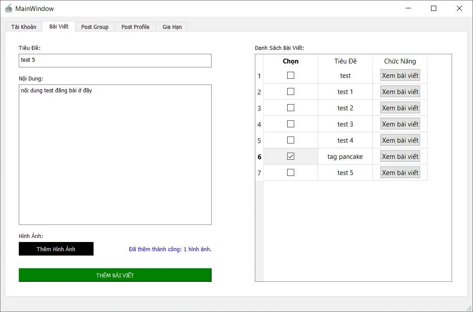Select the Post Profile tab

[x=136, y=27]
